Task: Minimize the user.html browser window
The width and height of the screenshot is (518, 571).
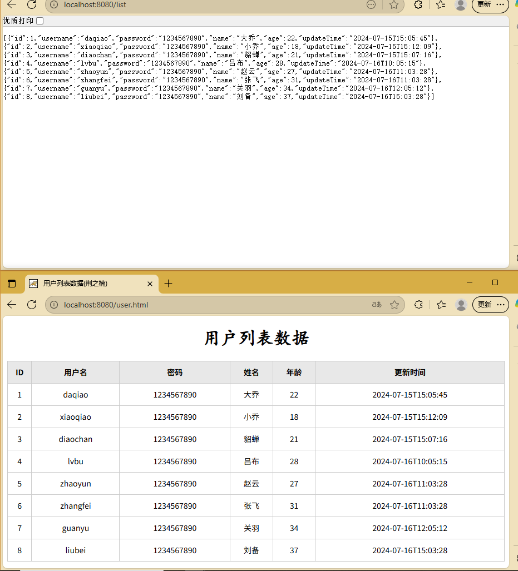Action: tap(470, 282)
